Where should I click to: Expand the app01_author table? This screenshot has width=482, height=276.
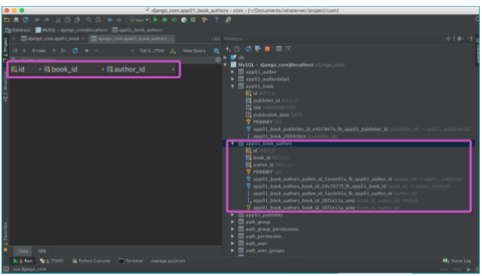click(232, 72)
